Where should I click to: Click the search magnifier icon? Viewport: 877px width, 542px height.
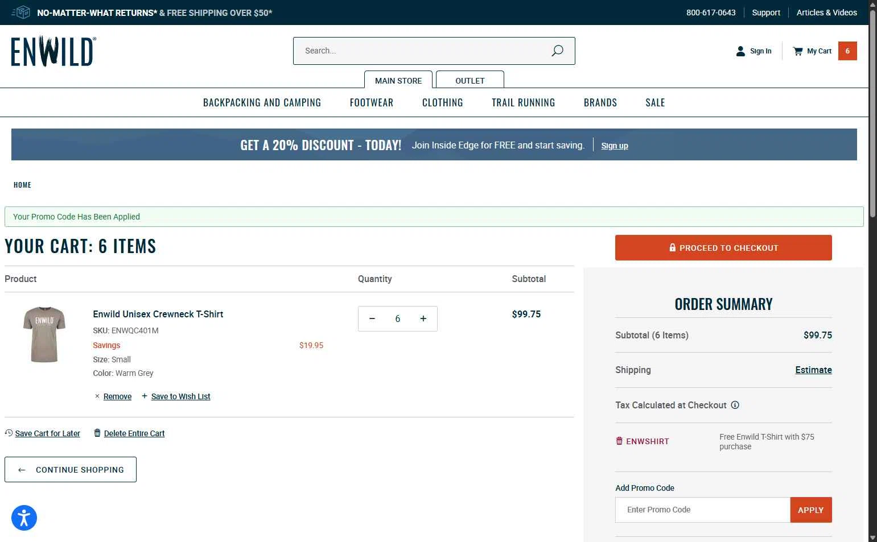point(557,51)
